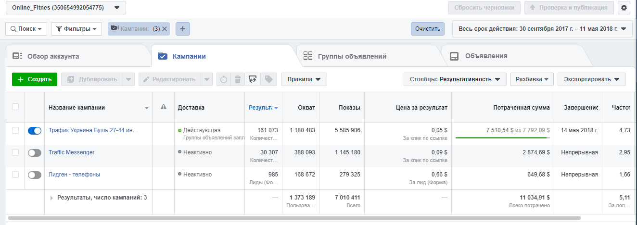Click the tag label icon in toolbar

(x=268, y=79)
